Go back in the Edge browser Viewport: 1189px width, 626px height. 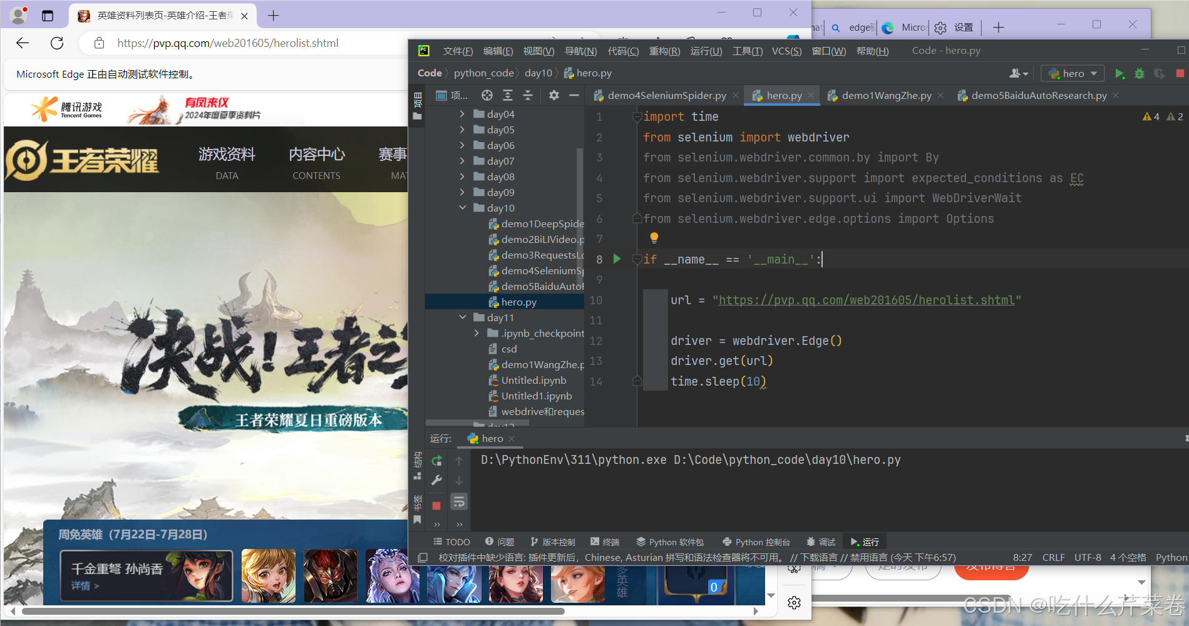[23, 43]
